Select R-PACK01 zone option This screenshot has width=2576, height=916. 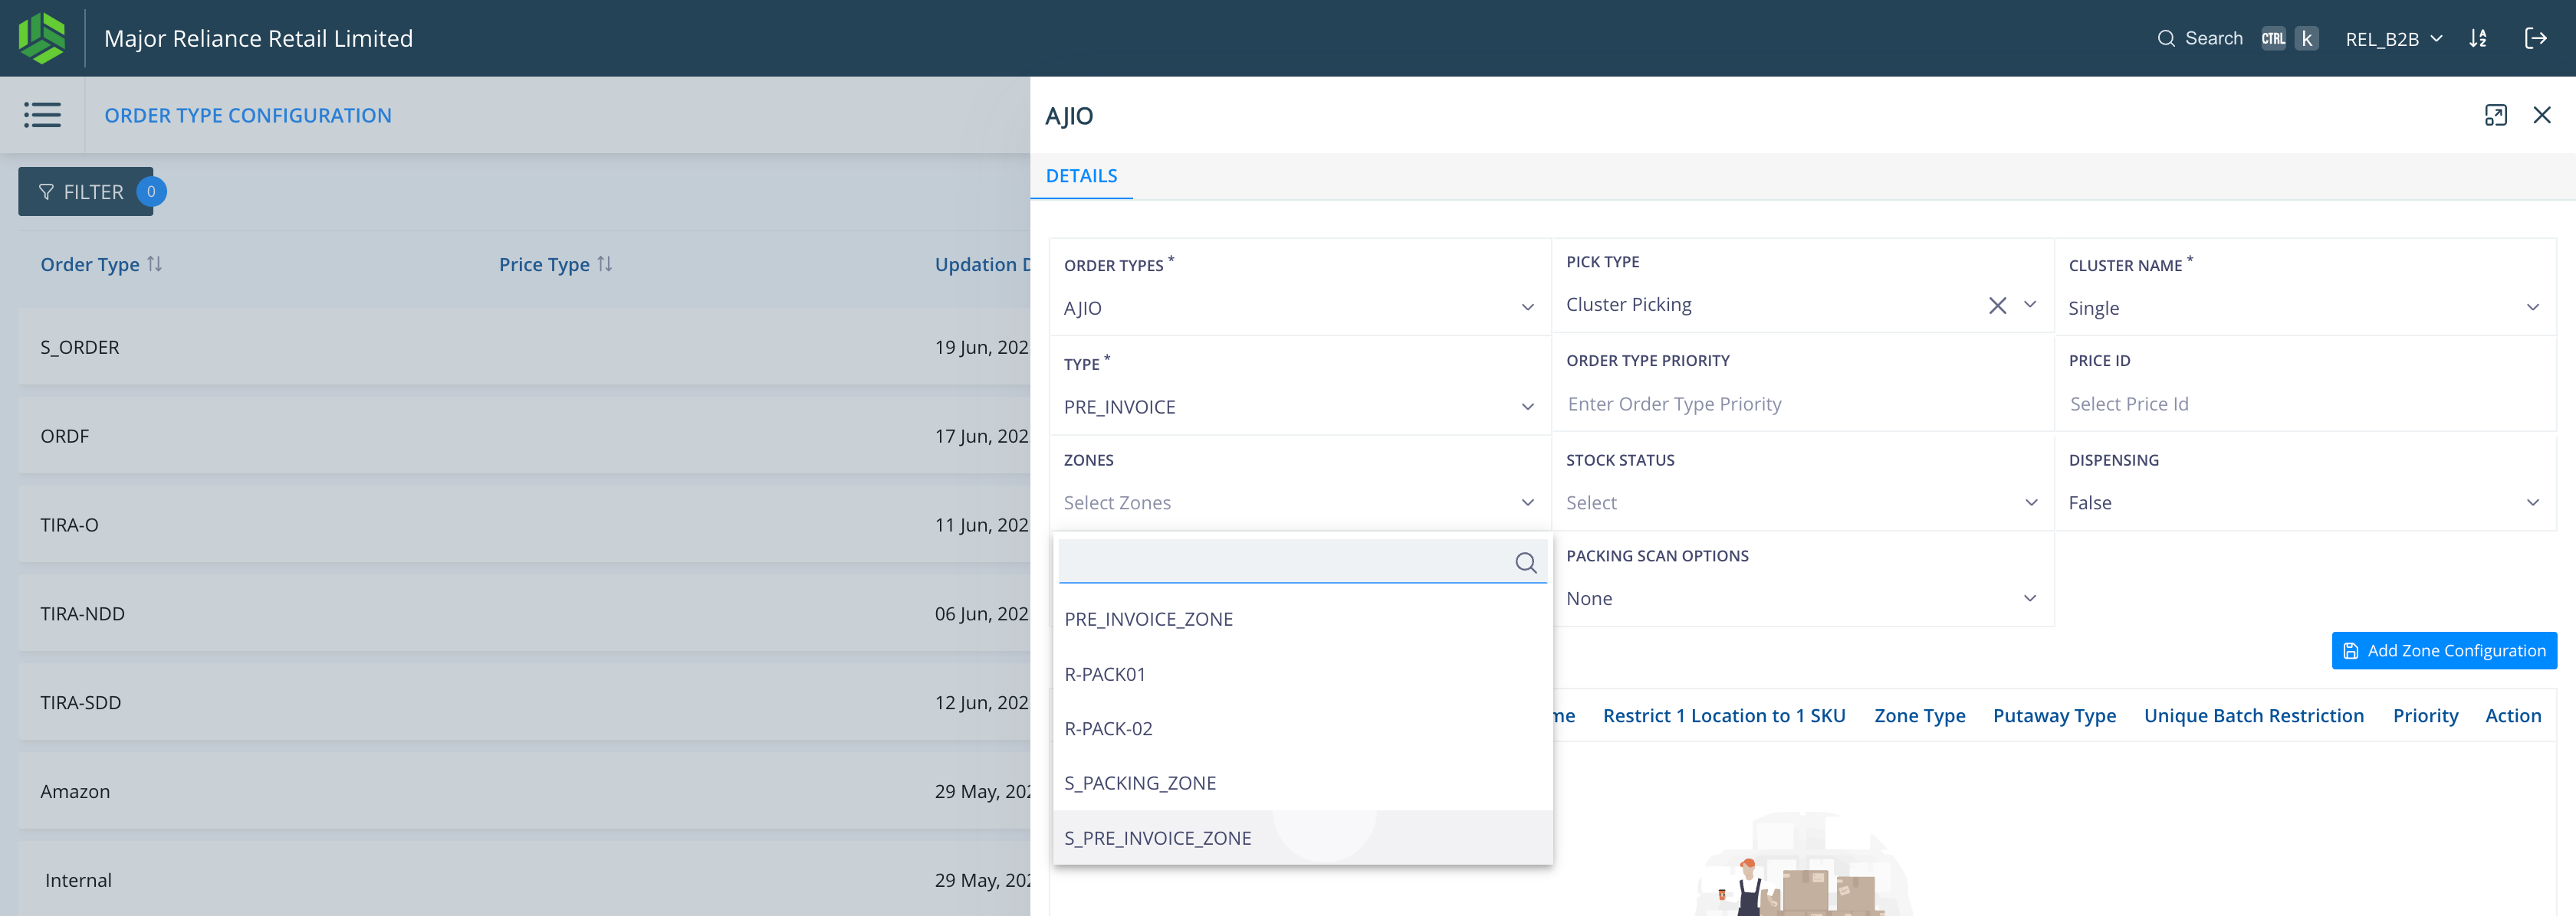pos(1302,674)
